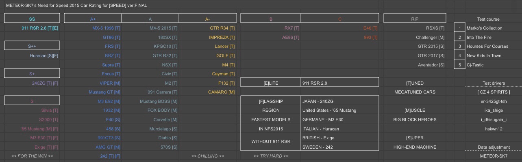Click the S+ tier header
The width and height of the screenshot is (522, 162).
tap(32, 74)
